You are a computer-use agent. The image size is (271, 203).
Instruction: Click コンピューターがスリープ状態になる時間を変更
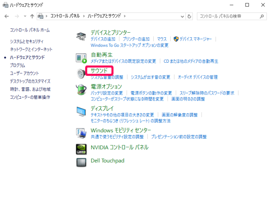pyautogui.click(x=127, y=99)
